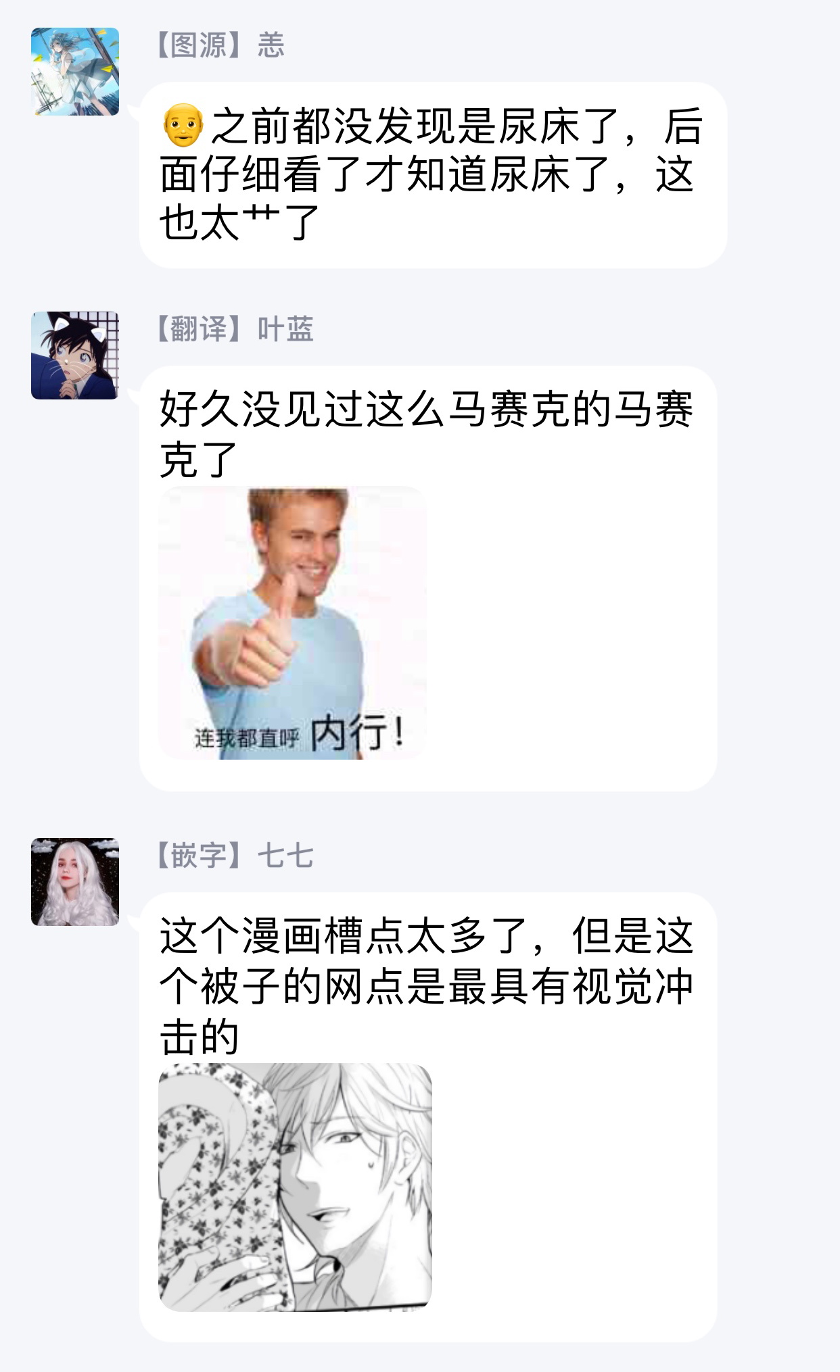The height and width of the screenshot is (1372, 840).
Task: Click the username 【翻译】叶蓝
Action: click(233, 329)
